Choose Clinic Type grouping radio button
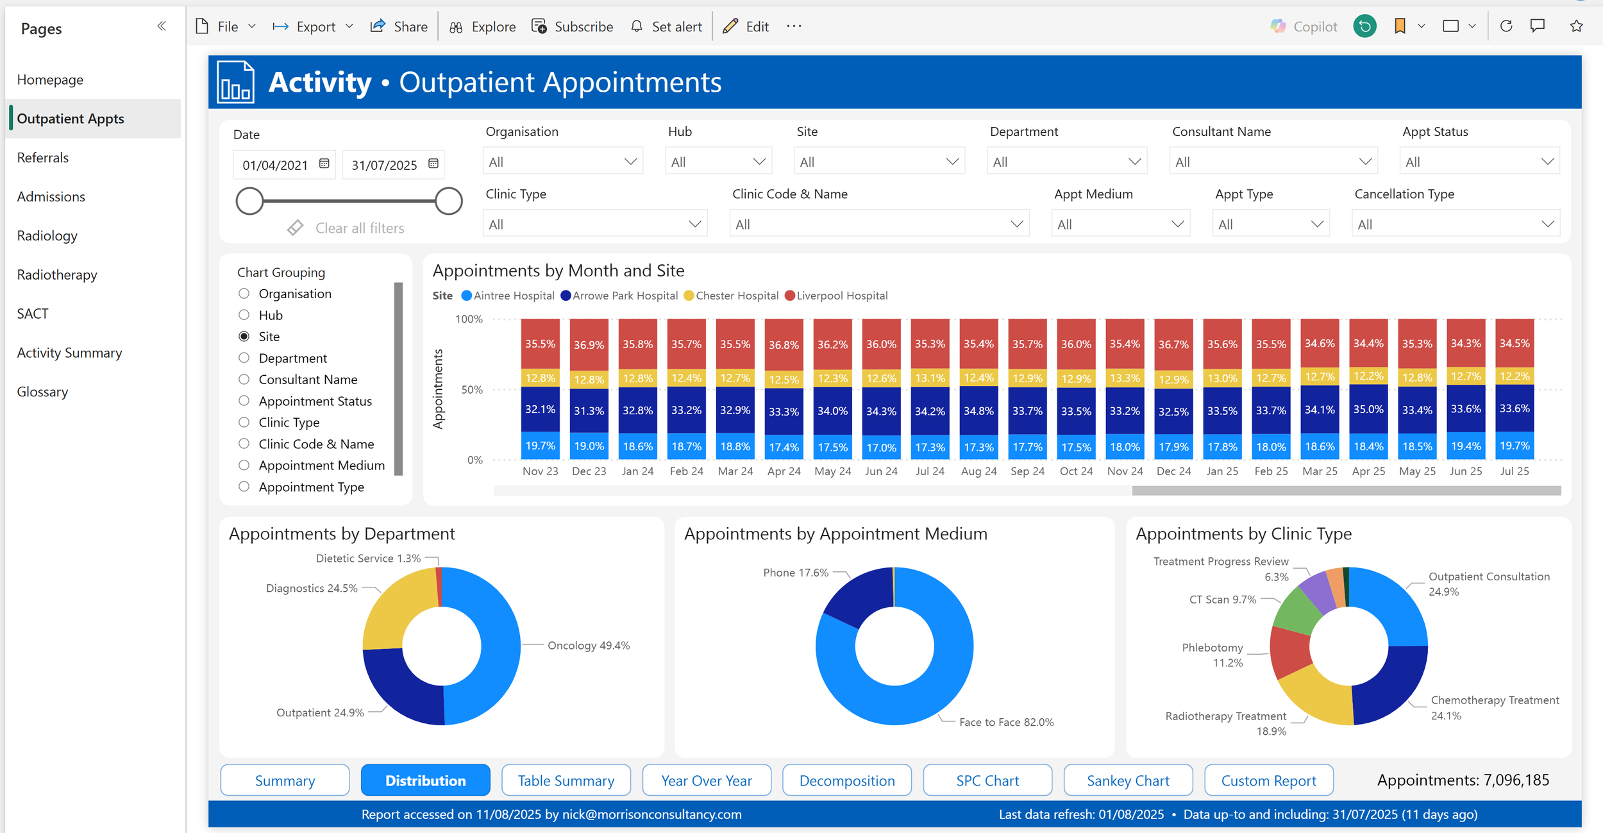1603x833 pixels. pyautogui.click(x=244, y=422)
